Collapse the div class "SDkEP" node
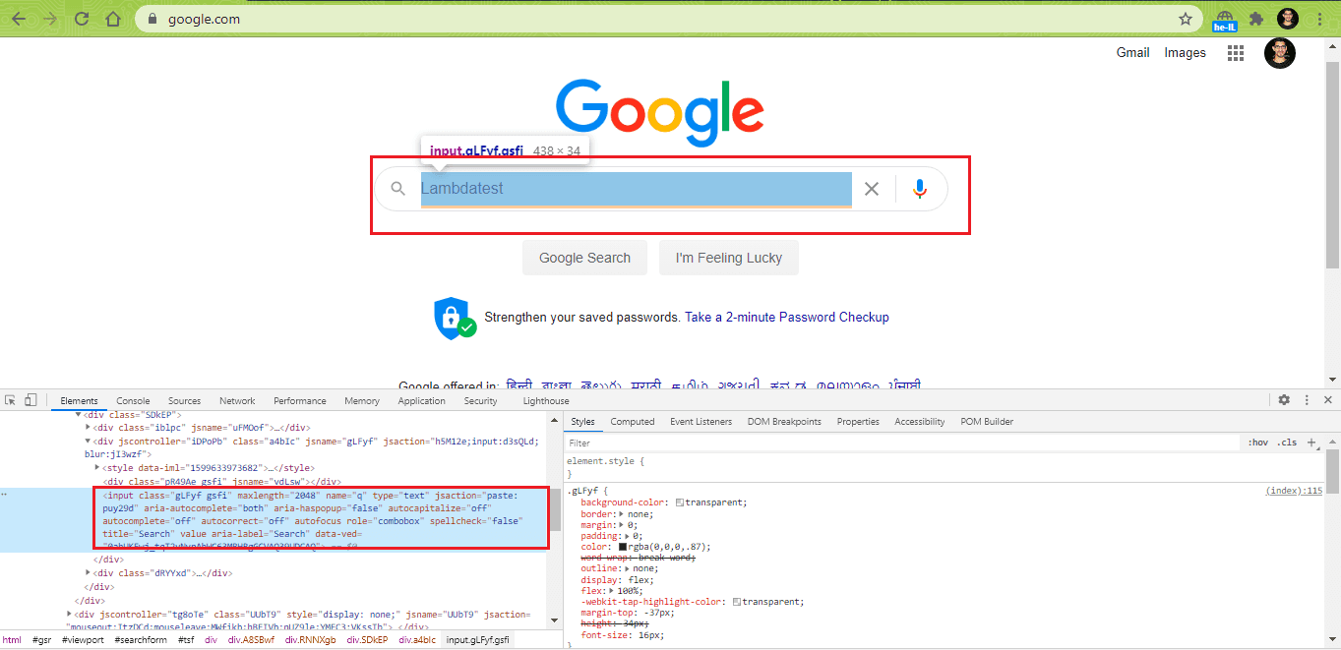The width and height of the screenshot is (1341, 650). pyautogui.click(x=78, y=415)
